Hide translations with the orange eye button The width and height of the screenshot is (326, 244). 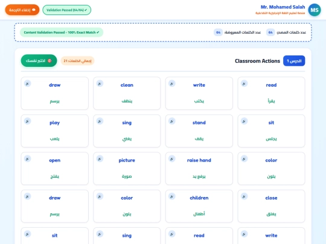[22, 10]
